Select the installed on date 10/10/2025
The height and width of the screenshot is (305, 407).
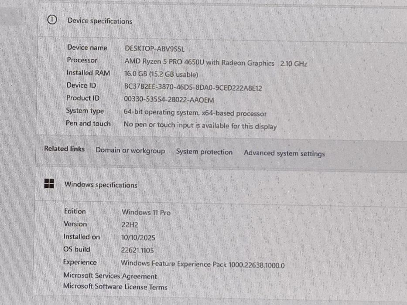tap(138, 237)
